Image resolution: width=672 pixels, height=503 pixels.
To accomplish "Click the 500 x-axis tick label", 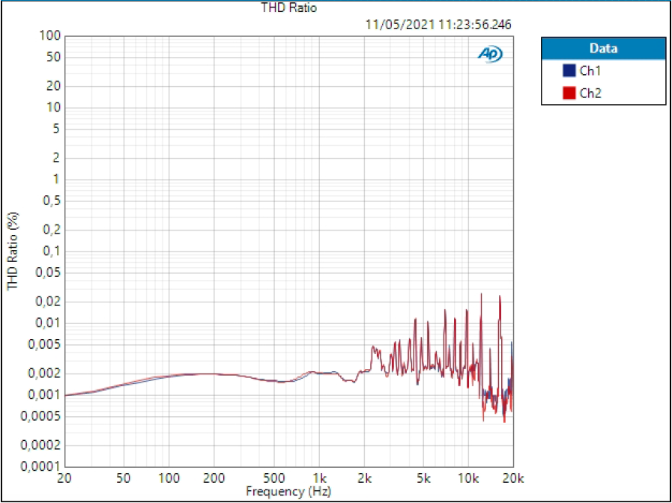I will pyautogui.click(x=274, y=477).
